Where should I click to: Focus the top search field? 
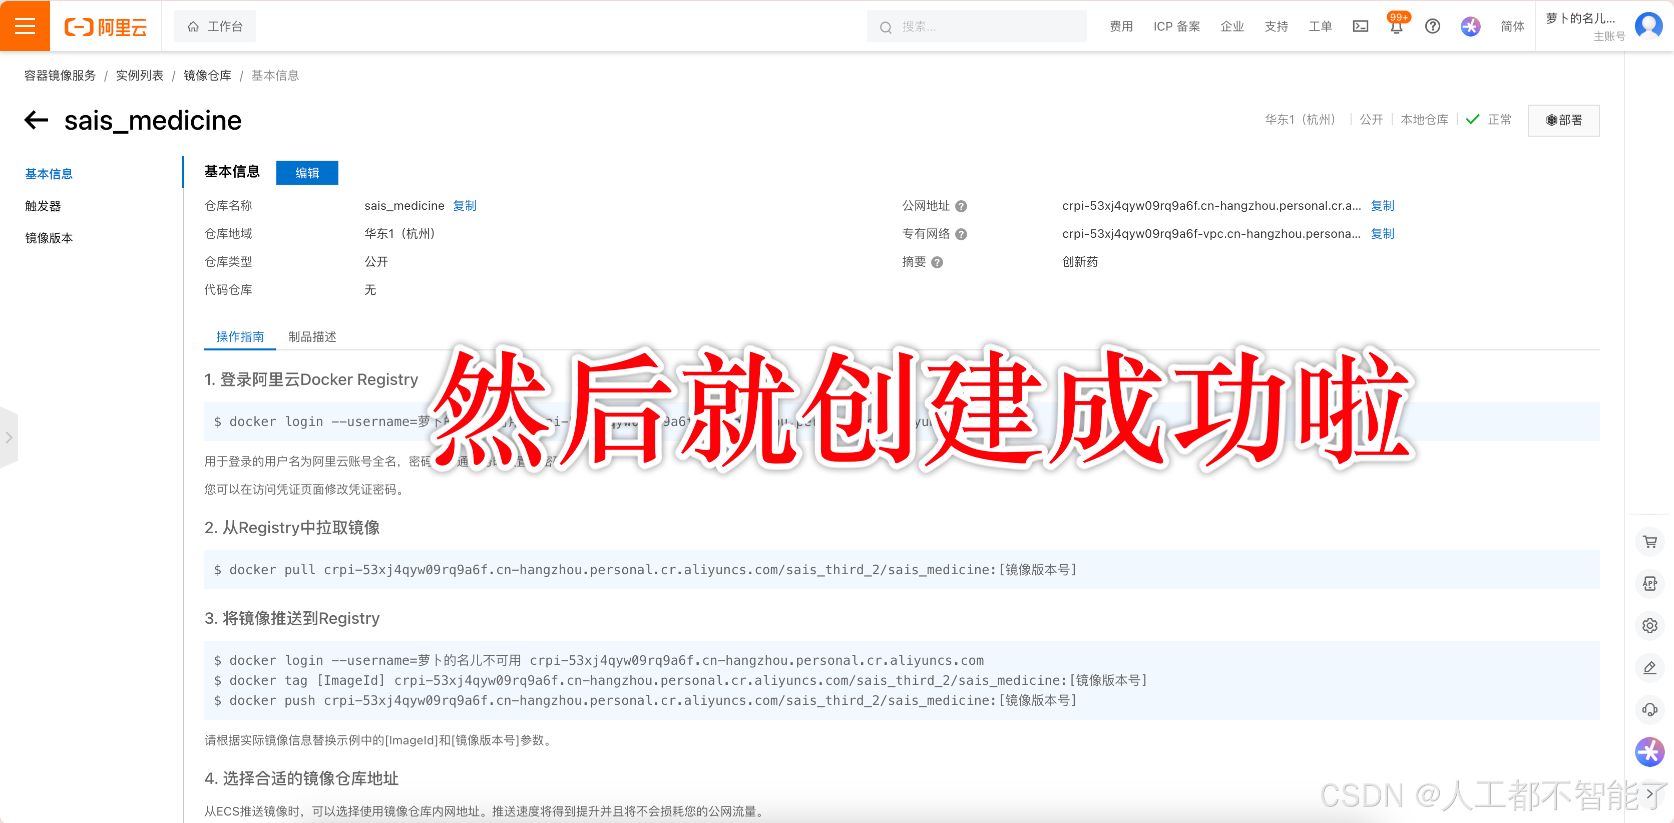(x=977, y=27)
